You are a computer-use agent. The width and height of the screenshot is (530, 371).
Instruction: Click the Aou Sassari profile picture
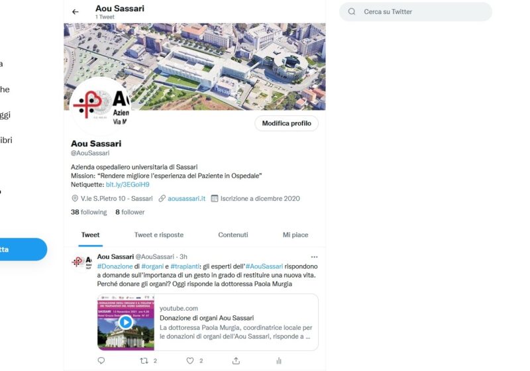click(101, 105)
